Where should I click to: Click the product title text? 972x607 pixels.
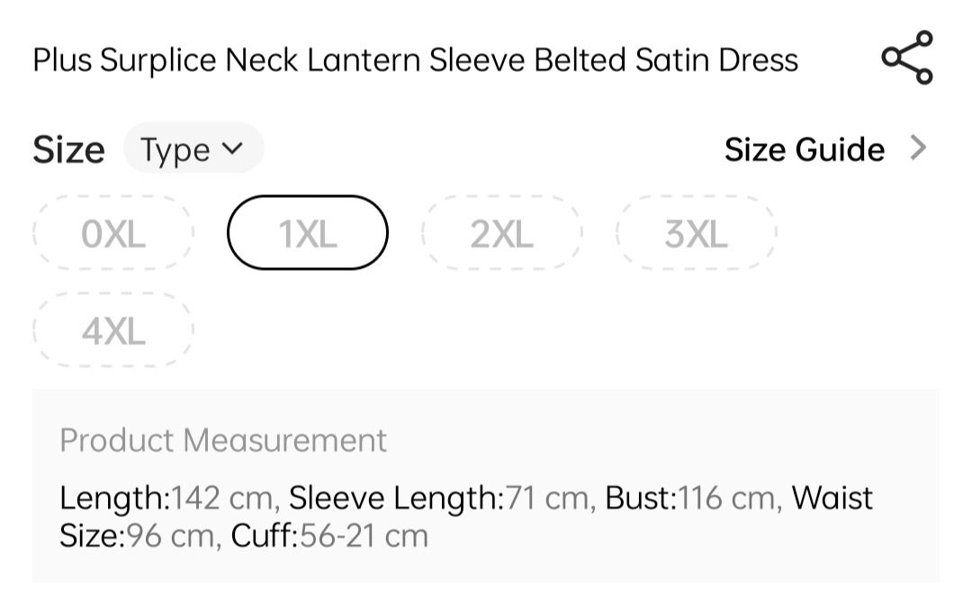tap(415, 60)
